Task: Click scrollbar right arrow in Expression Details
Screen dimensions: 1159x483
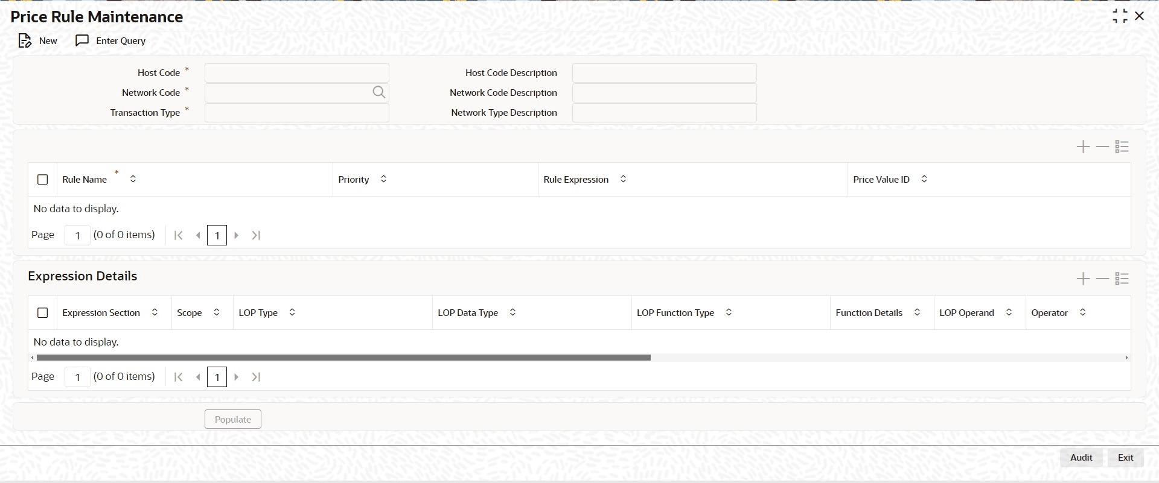Action: 1126,358
